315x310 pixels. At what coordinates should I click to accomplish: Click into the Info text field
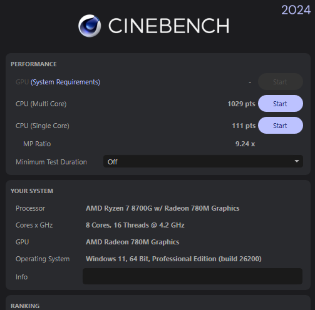[192, 276]
